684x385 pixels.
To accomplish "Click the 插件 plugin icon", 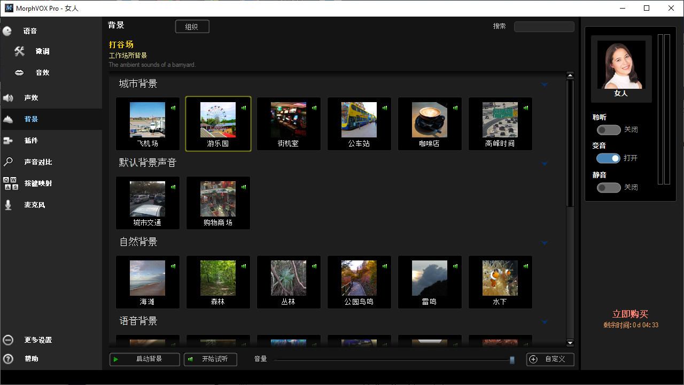I will click(8, 141).
